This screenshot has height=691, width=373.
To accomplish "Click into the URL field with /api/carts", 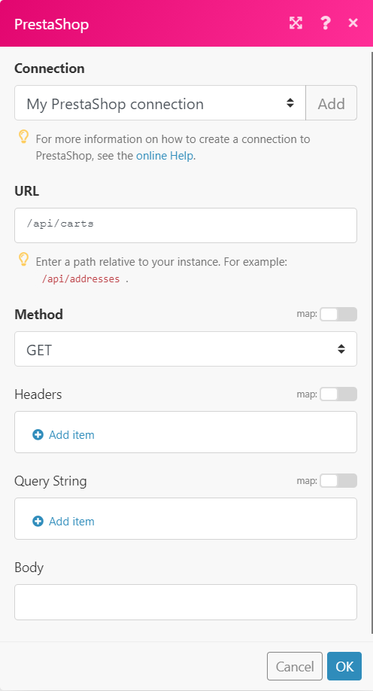I will (186, 226).
